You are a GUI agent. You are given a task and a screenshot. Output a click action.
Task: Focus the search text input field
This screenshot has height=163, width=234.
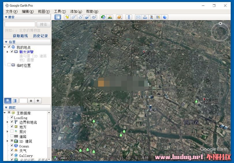pyautogui.click(x=20, y=25)
